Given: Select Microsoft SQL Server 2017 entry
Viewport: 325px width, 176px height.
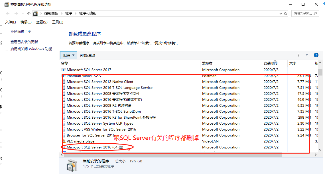Looking at the screenshot, I should (x=89, y=70).
